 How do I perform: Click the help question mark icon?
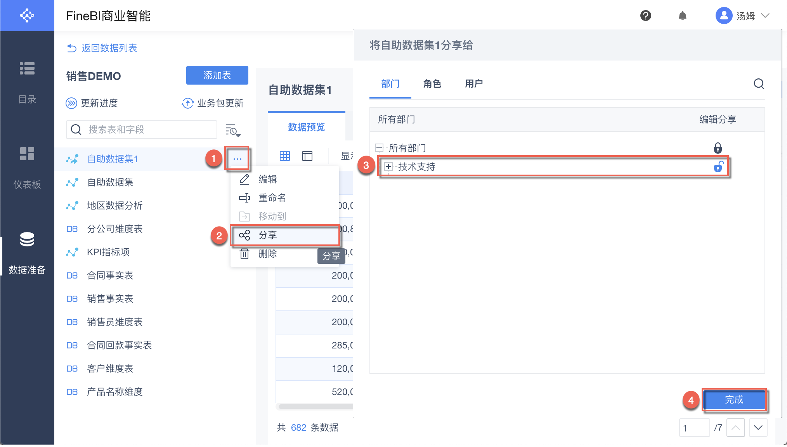pyautogui.click(x=645, y=16)
